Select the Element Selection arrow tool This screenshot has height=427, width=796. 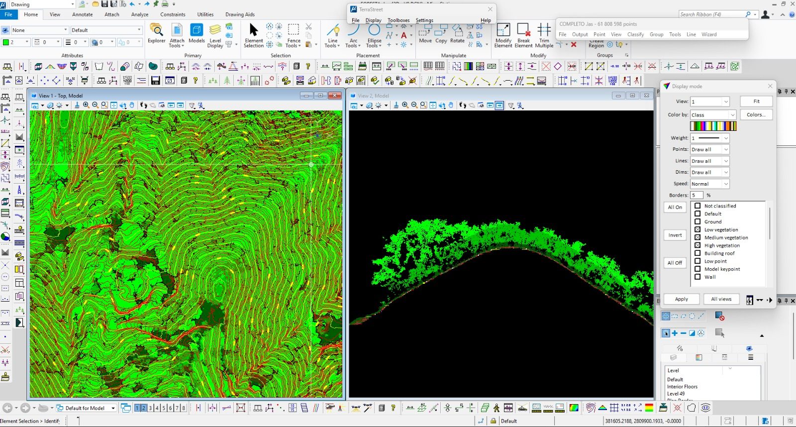click(254, 35)
